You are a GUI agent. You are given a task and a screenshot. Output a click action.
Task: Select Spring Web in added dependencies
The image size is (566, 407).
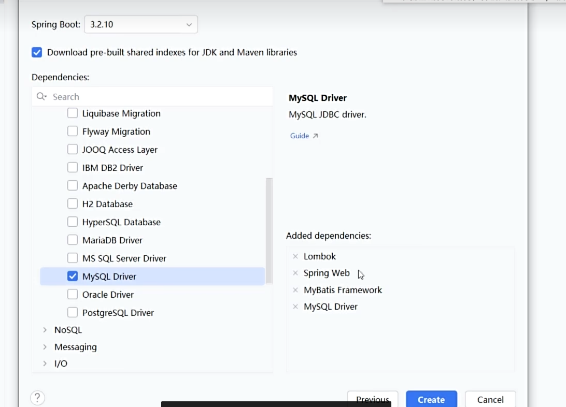[327, 273]
